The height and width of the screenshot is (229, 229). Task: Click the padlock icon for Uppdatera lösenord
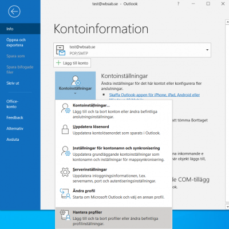pyautogui.click(x=65, y=129)
